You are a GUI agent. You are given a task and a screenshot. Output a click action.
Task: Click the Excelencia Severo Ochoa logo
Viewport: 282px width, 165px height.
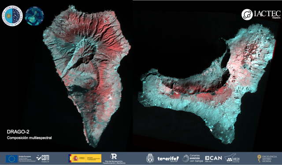[x=267, y=159]
